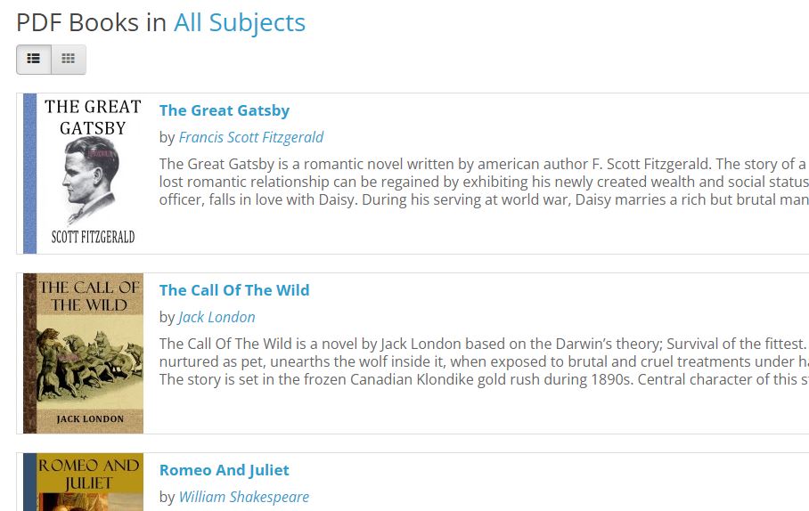Image resolution: width=809 pixels, height=511 pixels.
Task: Open the All Subjects link in heading
Action: click(240, 22)
